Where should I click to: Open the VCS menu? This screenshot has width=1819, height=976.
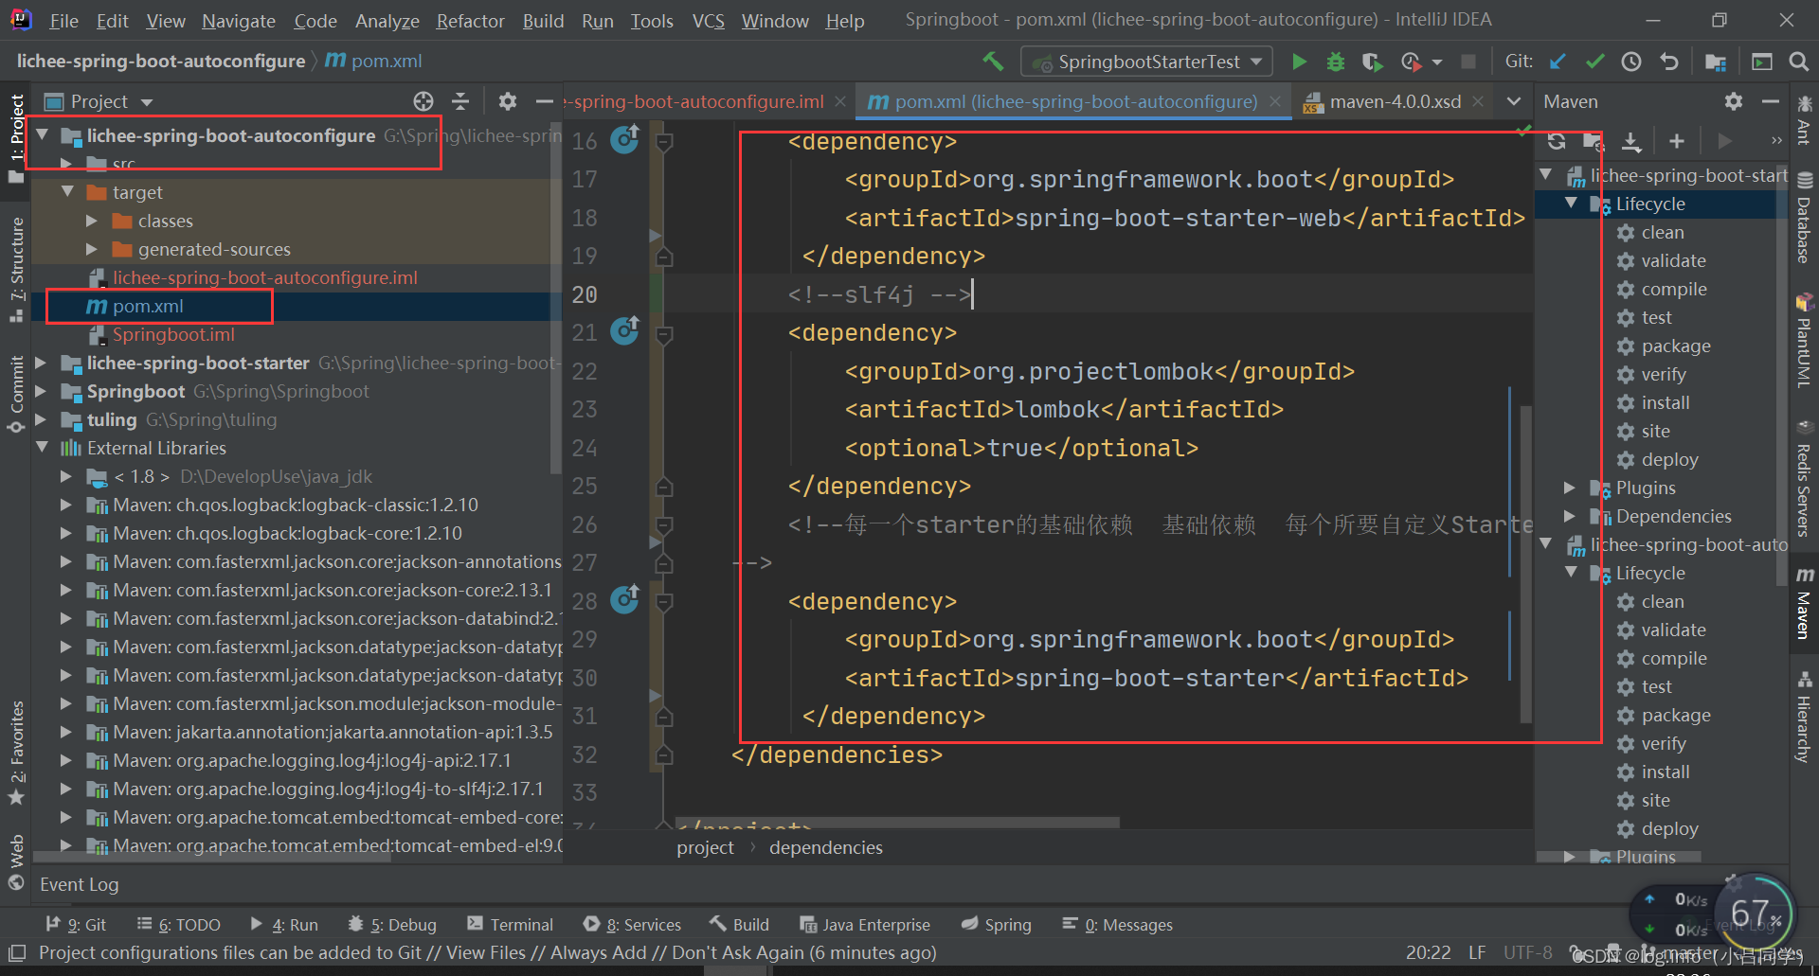click(708, 20)
